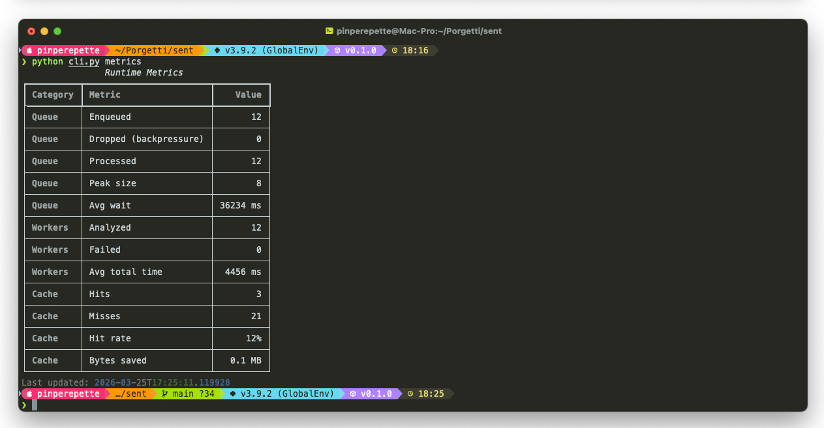Click the Hits metric cell
The height and width of the screenshot is (428, 824).
[x=100, y=294]
